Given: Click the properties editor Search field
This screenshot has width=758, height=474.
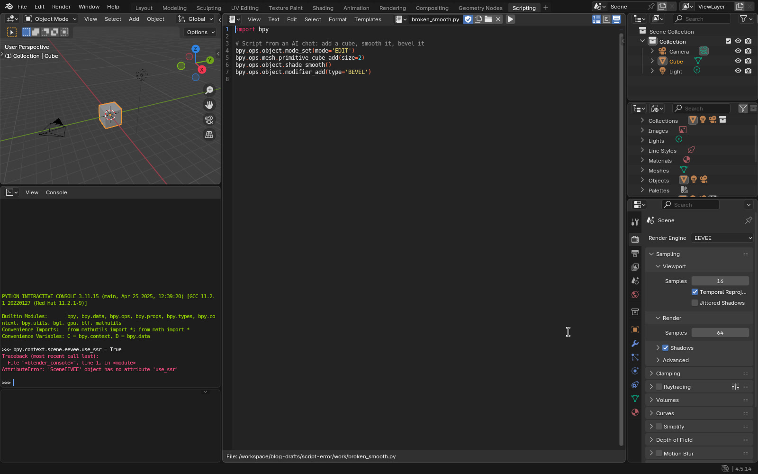Looking at the screenshot, I should 690,205.
